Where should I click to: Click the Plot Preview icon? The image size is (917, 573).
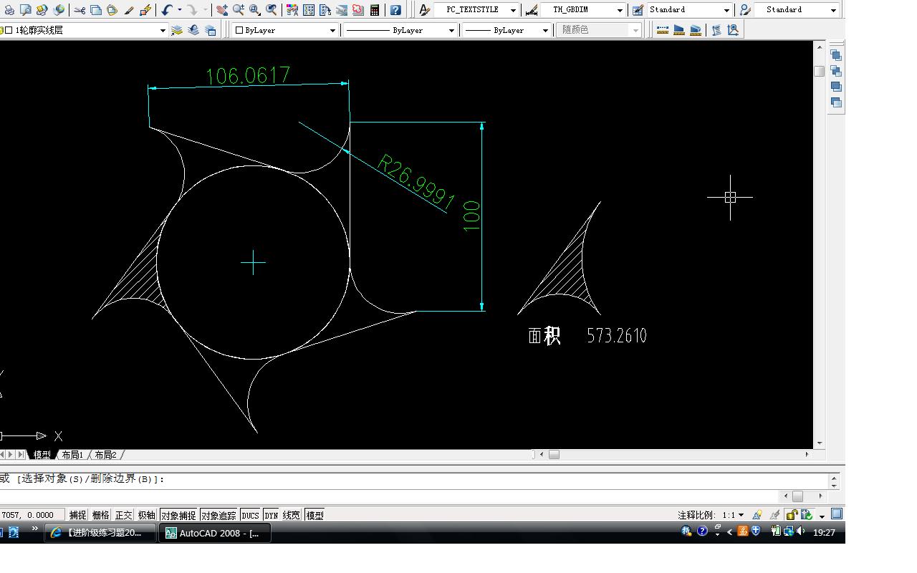[x=26, y=10]
